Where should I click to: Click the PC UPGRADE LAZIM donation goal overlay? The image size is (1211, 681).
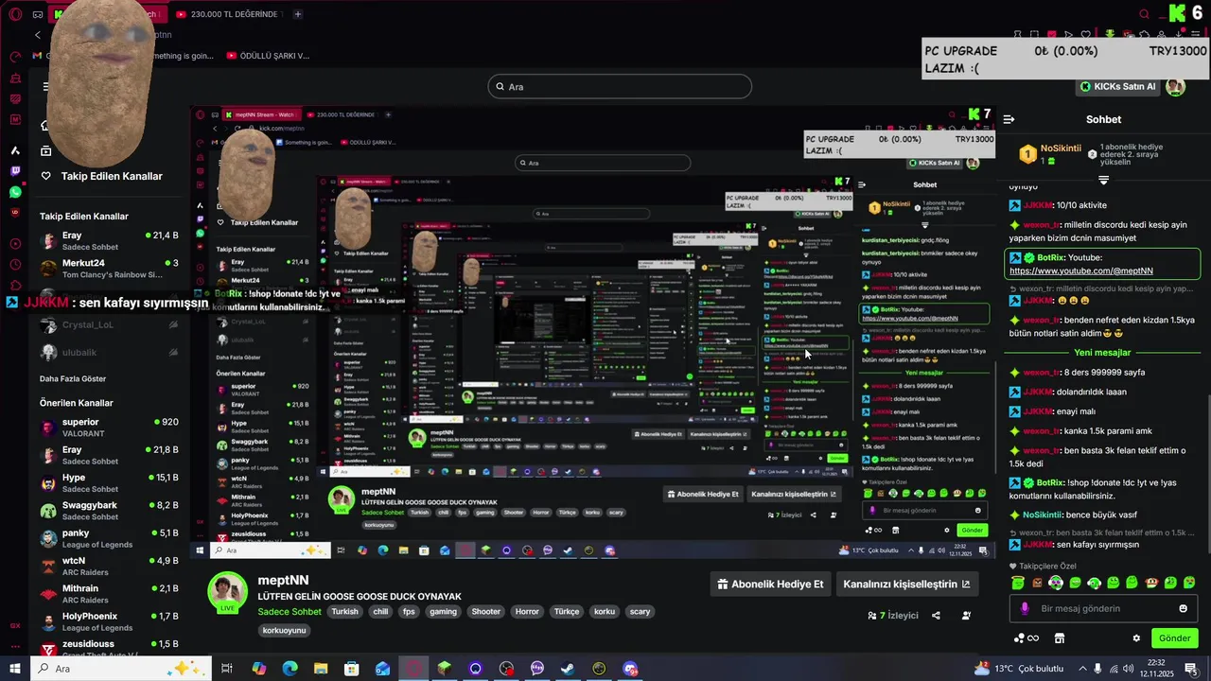1065,59
